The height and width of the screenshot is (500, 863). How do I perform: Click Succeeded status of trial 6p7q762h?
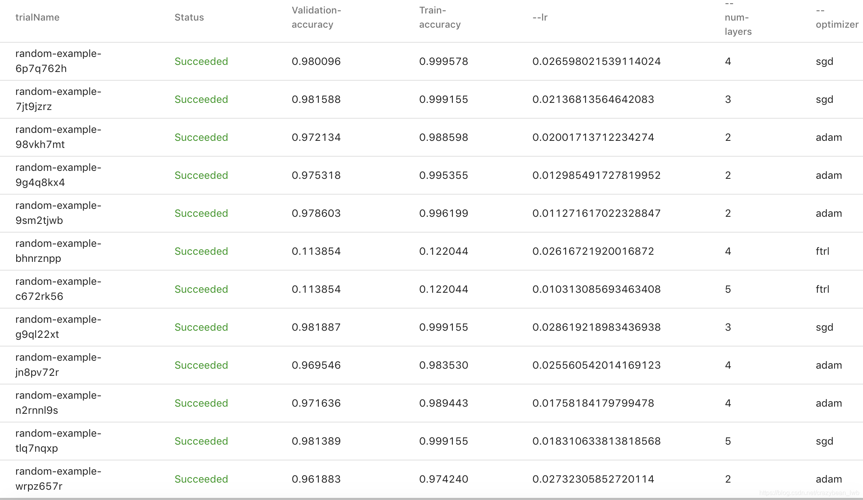(201, 61)
